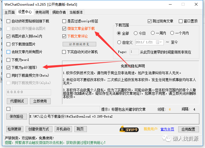Click the 免责和隐私声明 heading

(x=133, y=66)
